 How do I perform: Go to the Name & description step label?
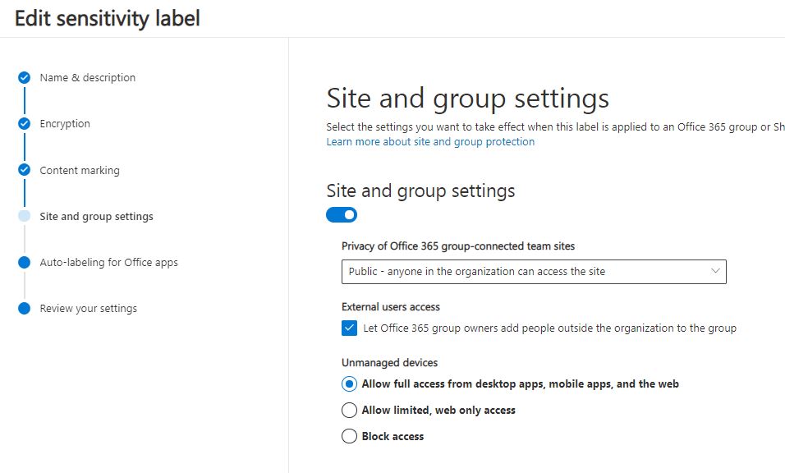pos(88,78)
